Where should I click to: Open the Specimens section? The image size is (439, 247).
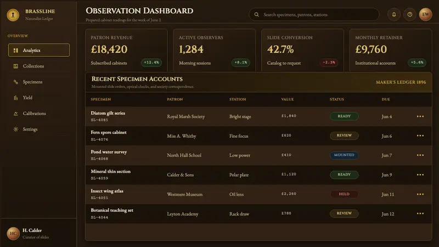click(x=39, y=82)
